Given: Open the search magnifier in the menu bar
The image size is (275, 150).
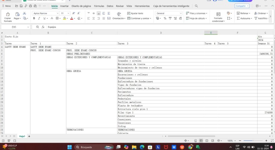Looking at the screenshot, I should [x=197, y=6].
